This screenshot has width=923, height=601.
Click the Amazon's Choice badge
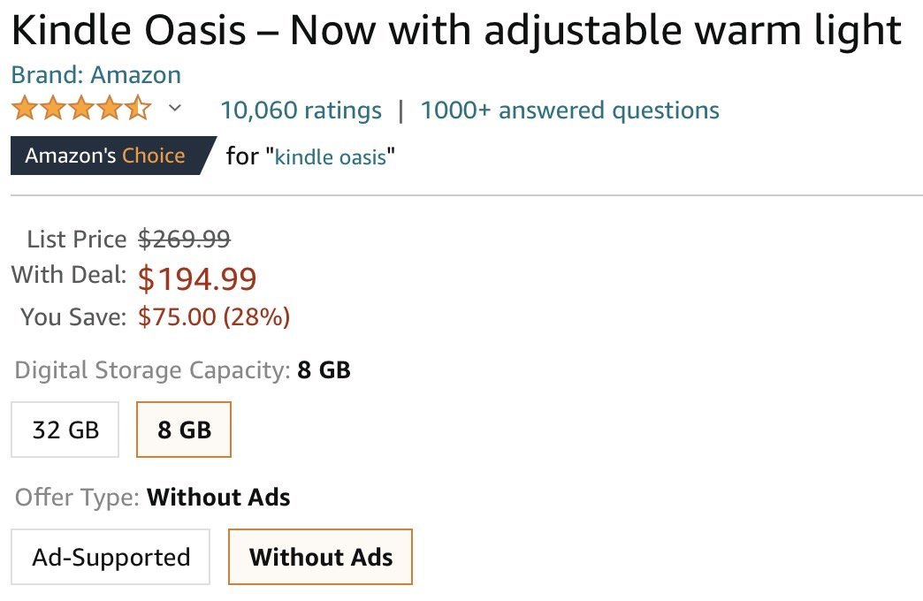click(x=106, y=156)
